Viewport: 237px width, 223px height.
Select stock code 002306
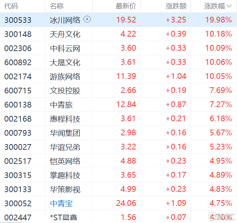(18, 48)
